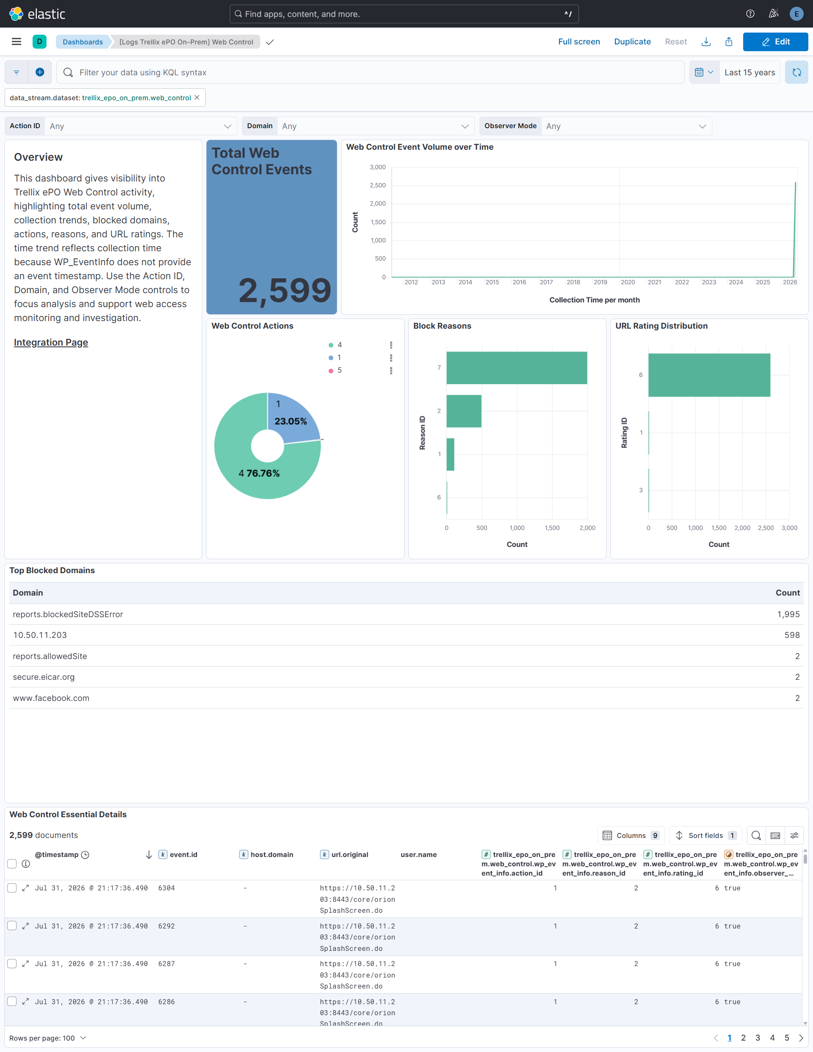The image size is (813, 1052).
Task: Select the event 6304 row checkbox
Action: [12, 888]
